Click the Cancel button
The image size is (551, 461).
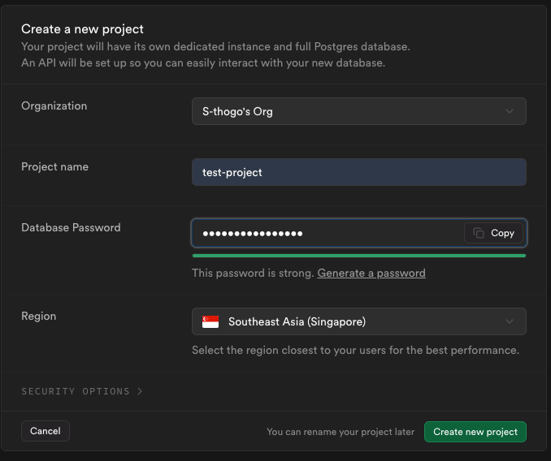click(x=46, y=431)
